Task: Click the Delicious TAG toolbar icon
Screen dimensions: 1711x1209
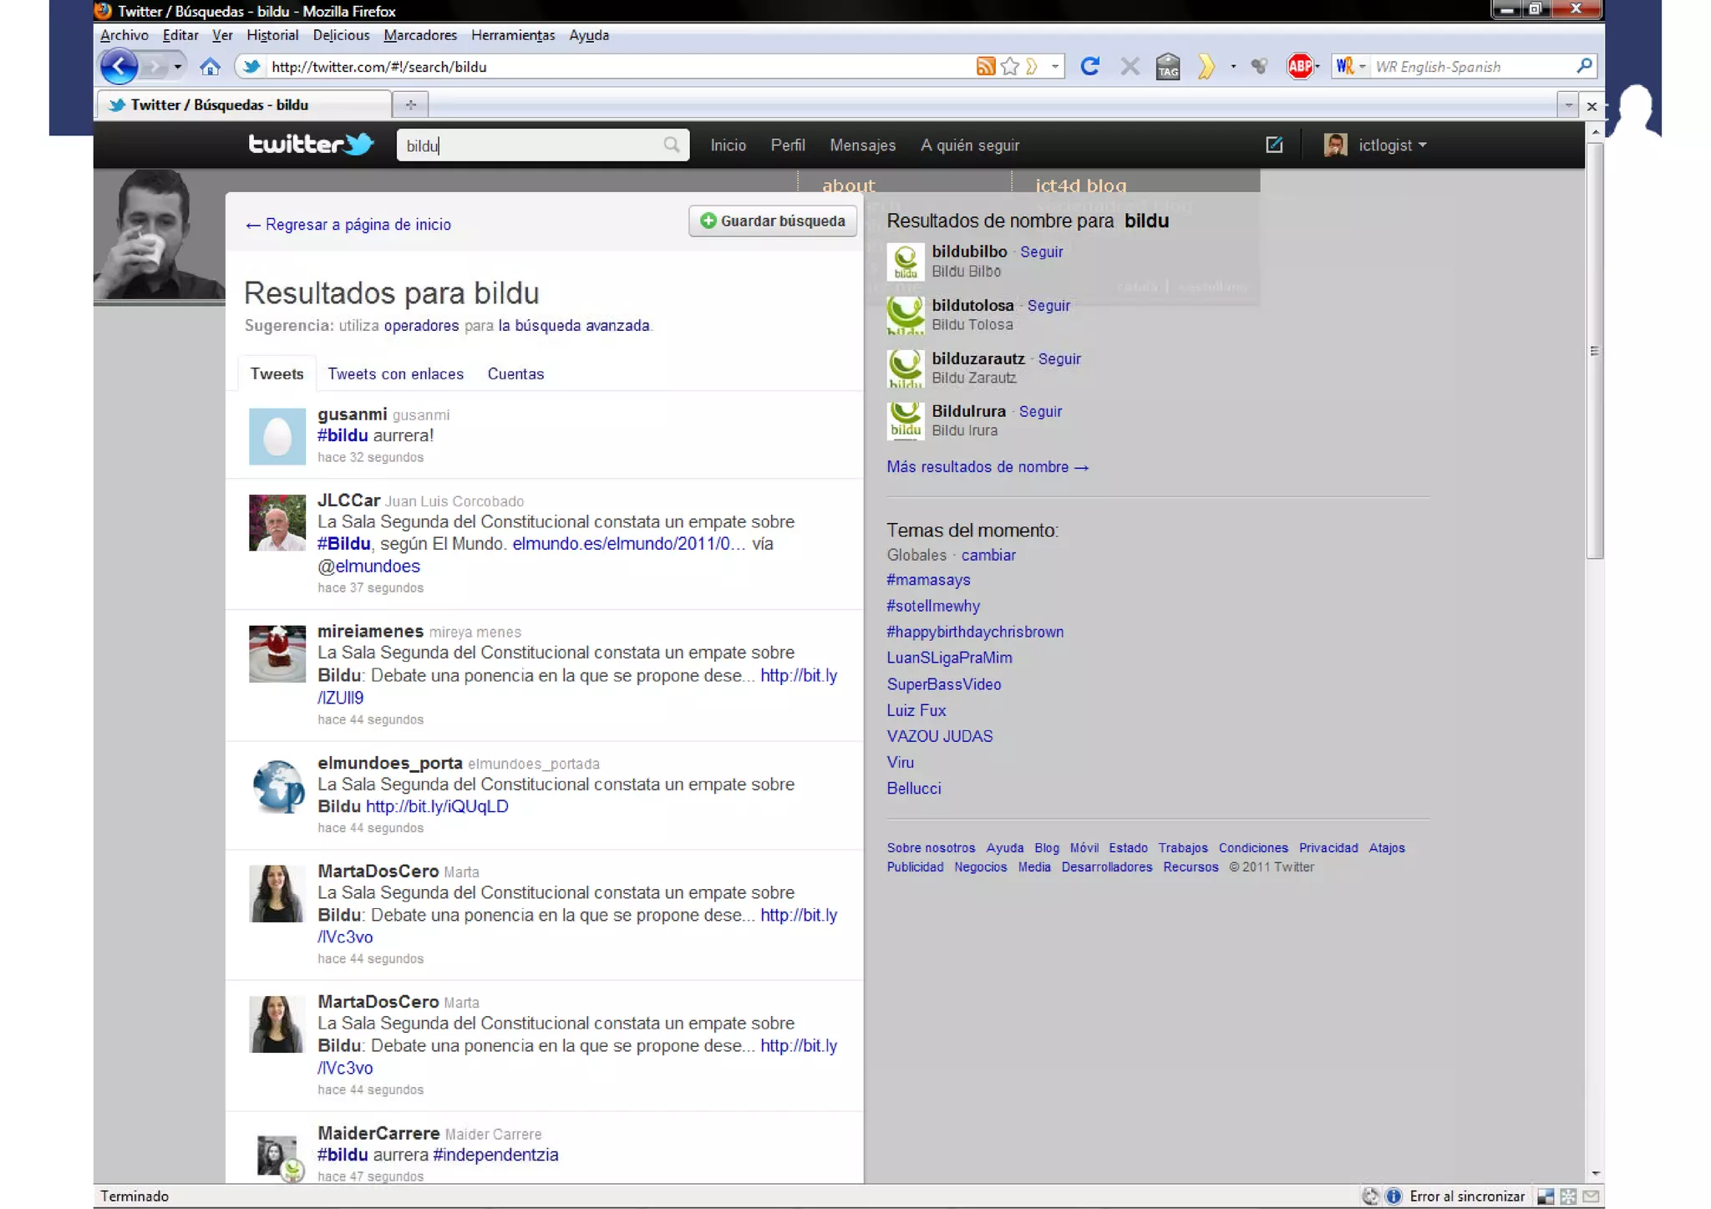Action: [x=1168, y=67]
